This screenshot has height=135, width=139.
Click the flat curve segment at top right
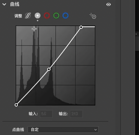coord(89,27)
